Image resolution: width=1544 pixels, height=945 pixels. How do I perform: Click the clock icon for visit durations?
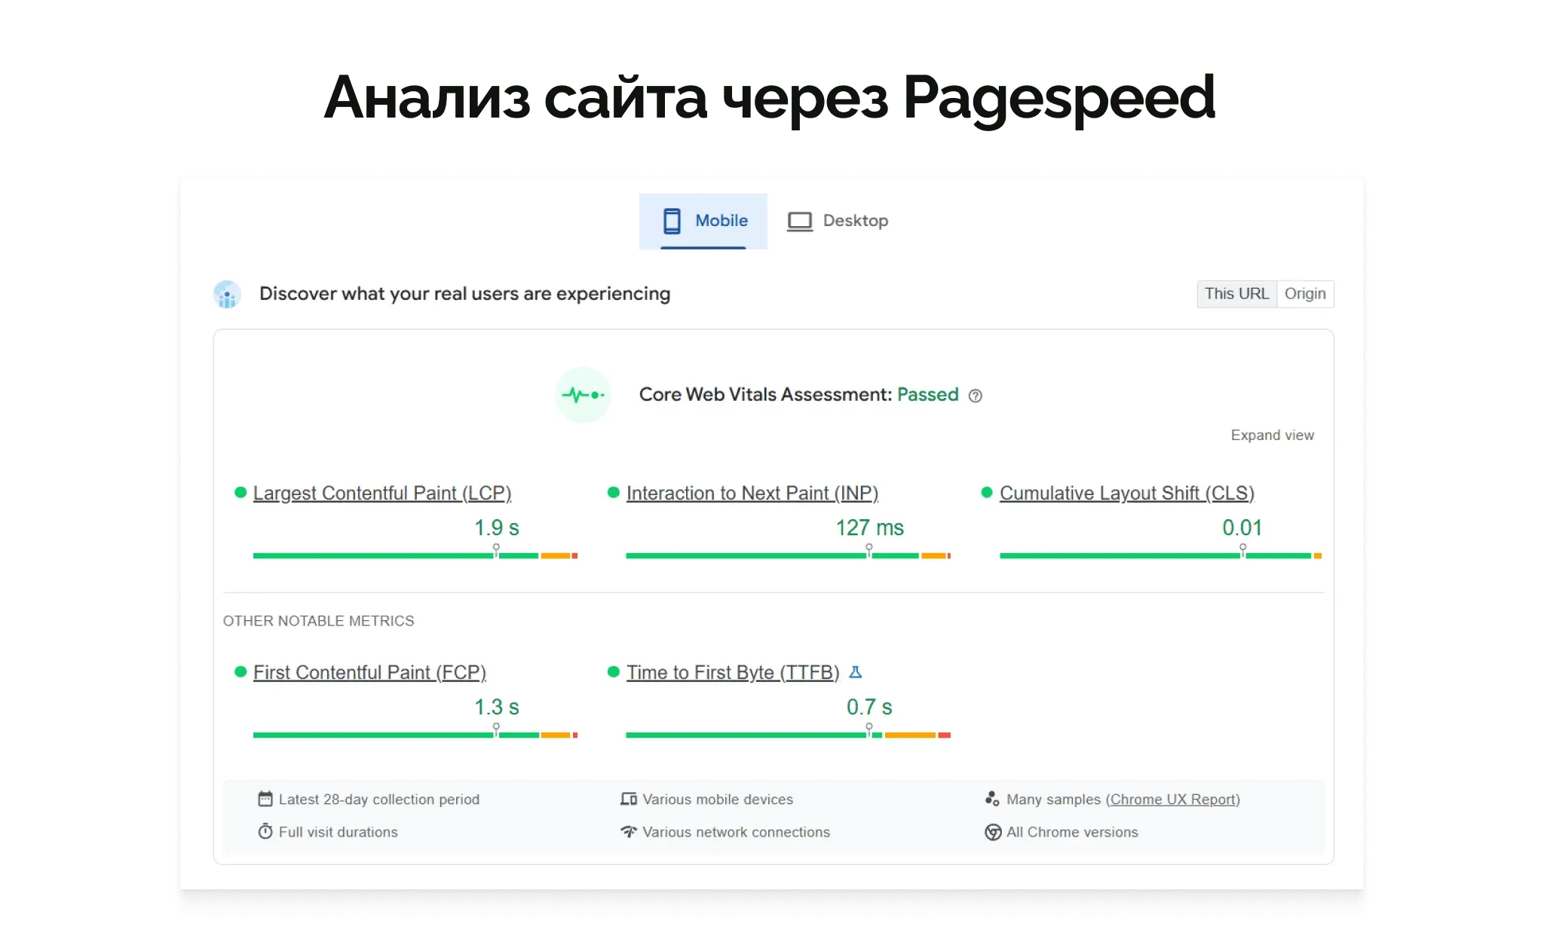pos(265,832)
